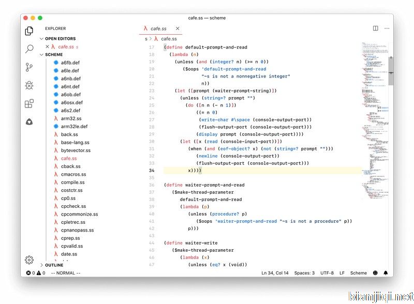Open base-lang.ss in the file tree
Screen dimensions: 414x304
(x=75, y=142)
